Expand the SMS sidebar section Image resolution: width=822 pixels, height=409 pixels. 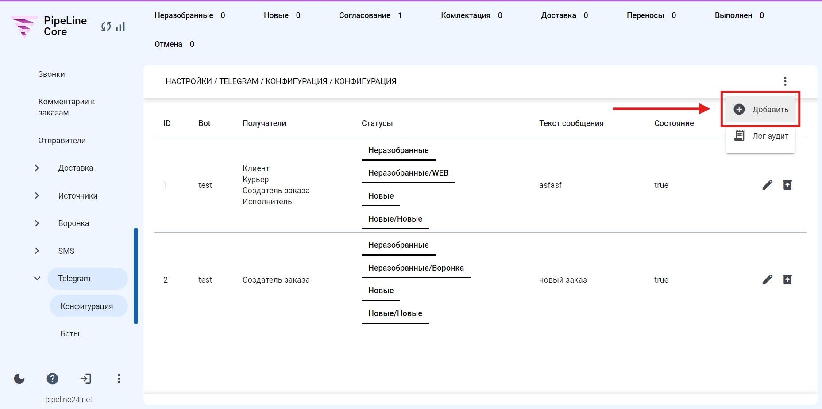click(x=37, y=251)
